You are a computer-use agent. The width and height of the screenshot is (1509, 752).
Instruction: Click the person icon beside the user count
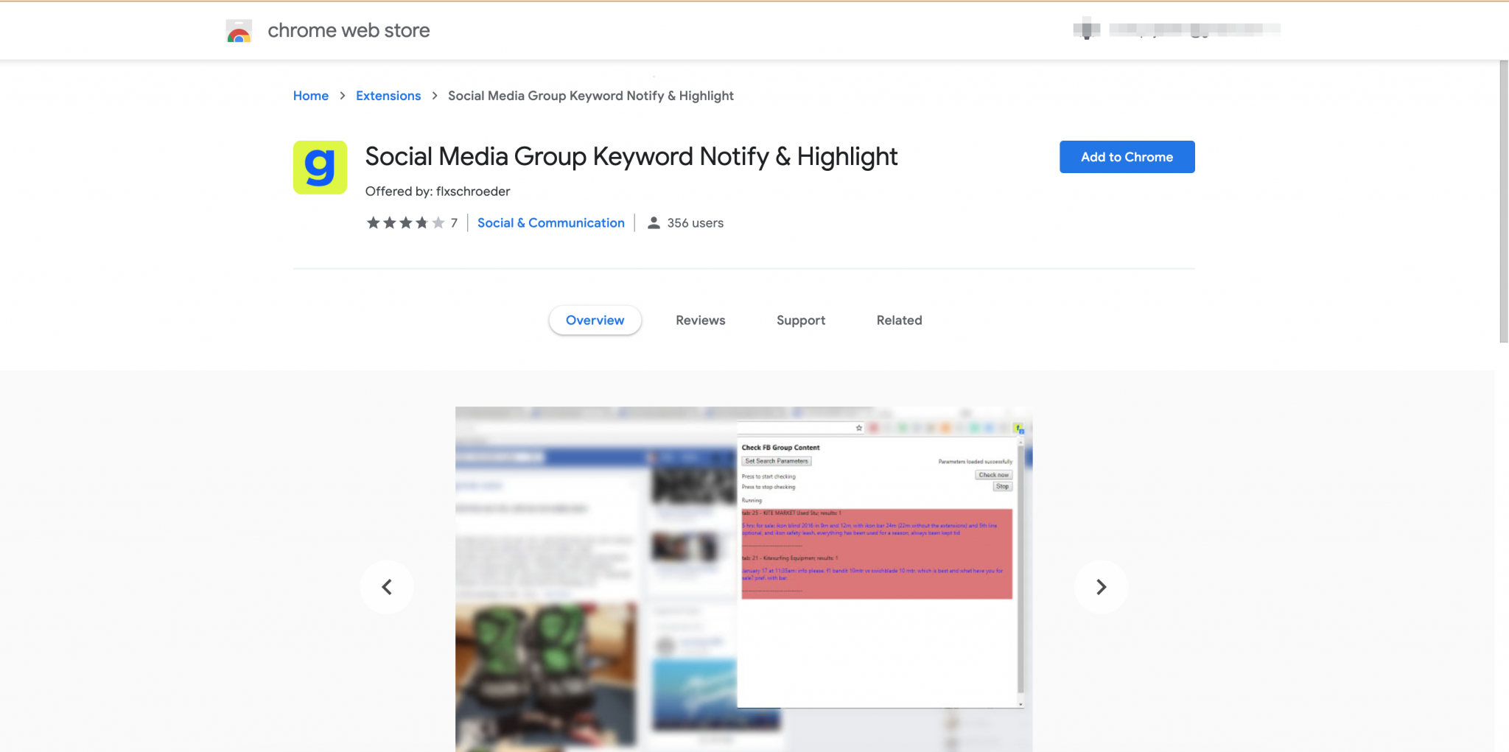653,222
